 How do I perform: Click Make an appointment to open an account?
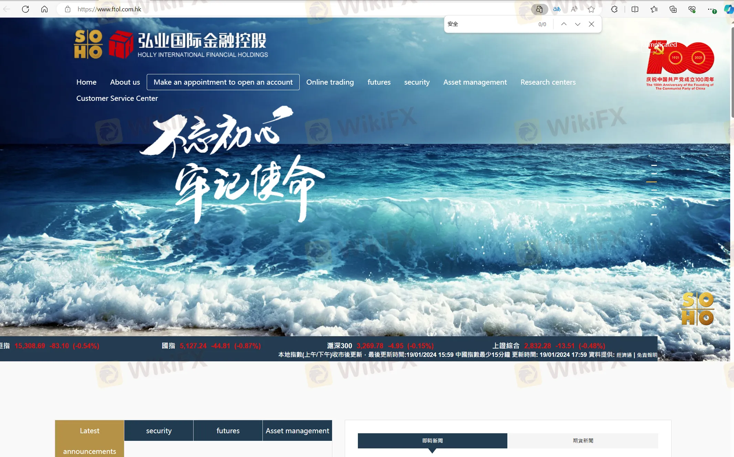coord(223,82)
